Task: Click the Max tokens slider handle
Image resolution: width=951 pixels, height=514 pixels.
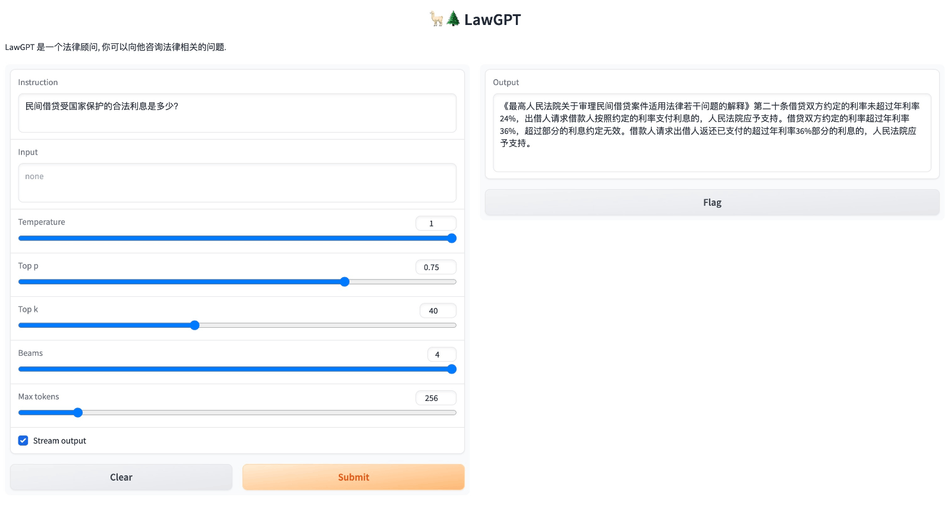Action: point(78,412)
